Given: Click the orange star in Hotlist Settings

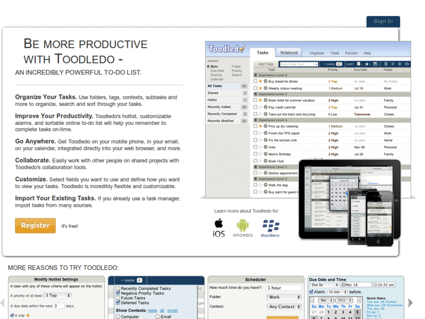Looking at the screenshot, I should [28, 315].
